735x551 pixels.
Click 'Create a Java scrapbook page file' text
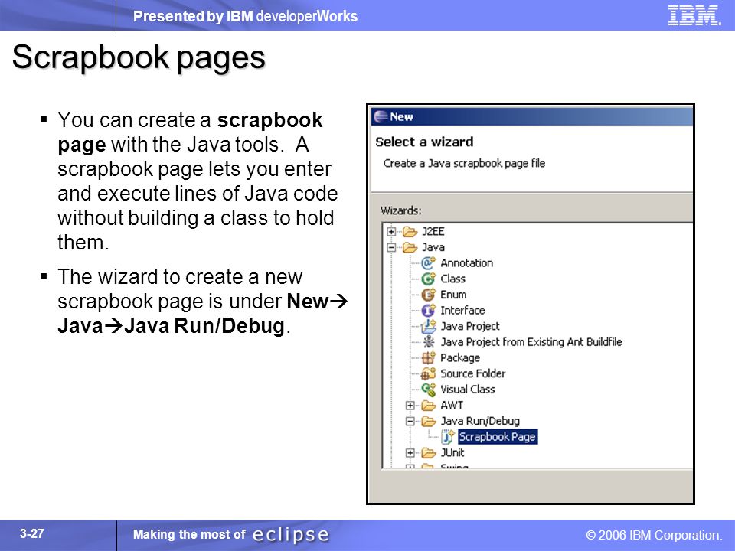pos(464,164)
